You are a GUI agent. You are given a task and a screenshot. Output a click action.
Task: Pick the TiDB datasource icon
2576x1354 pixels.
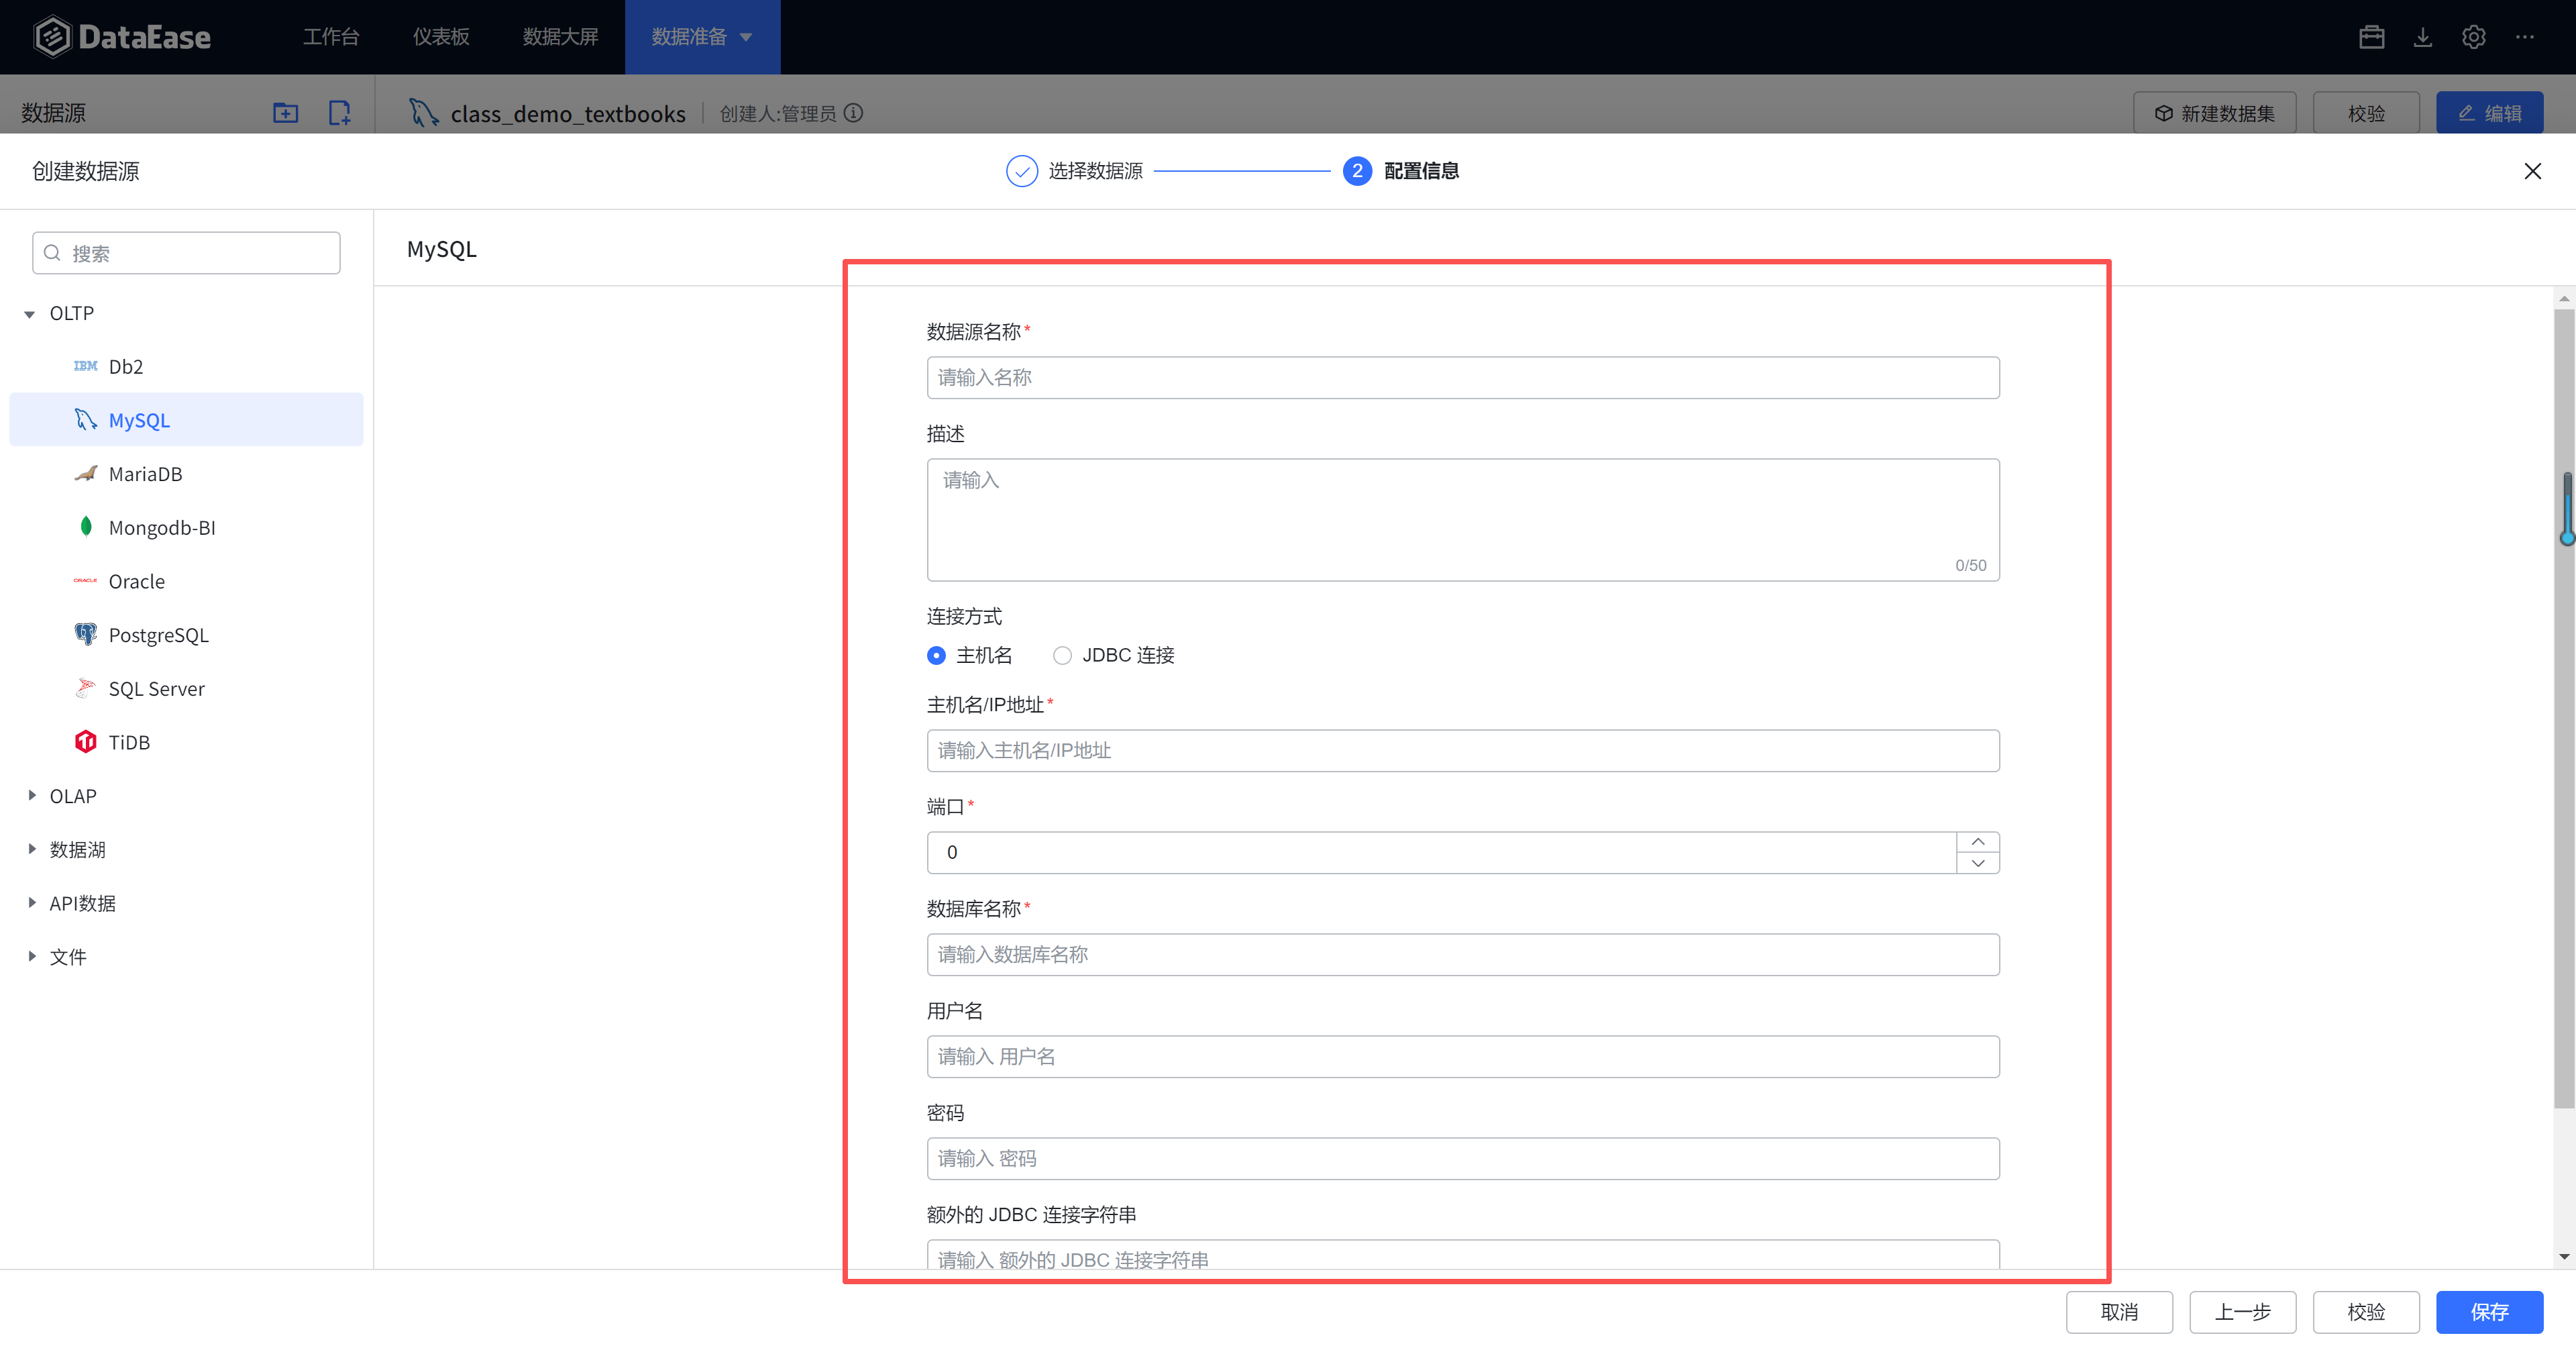click(x=86, y=741)
